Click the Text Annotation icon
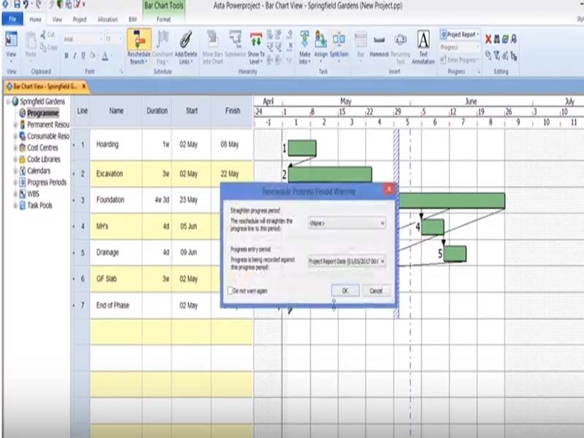The image size is (584, 438). [x=423, y=40]
